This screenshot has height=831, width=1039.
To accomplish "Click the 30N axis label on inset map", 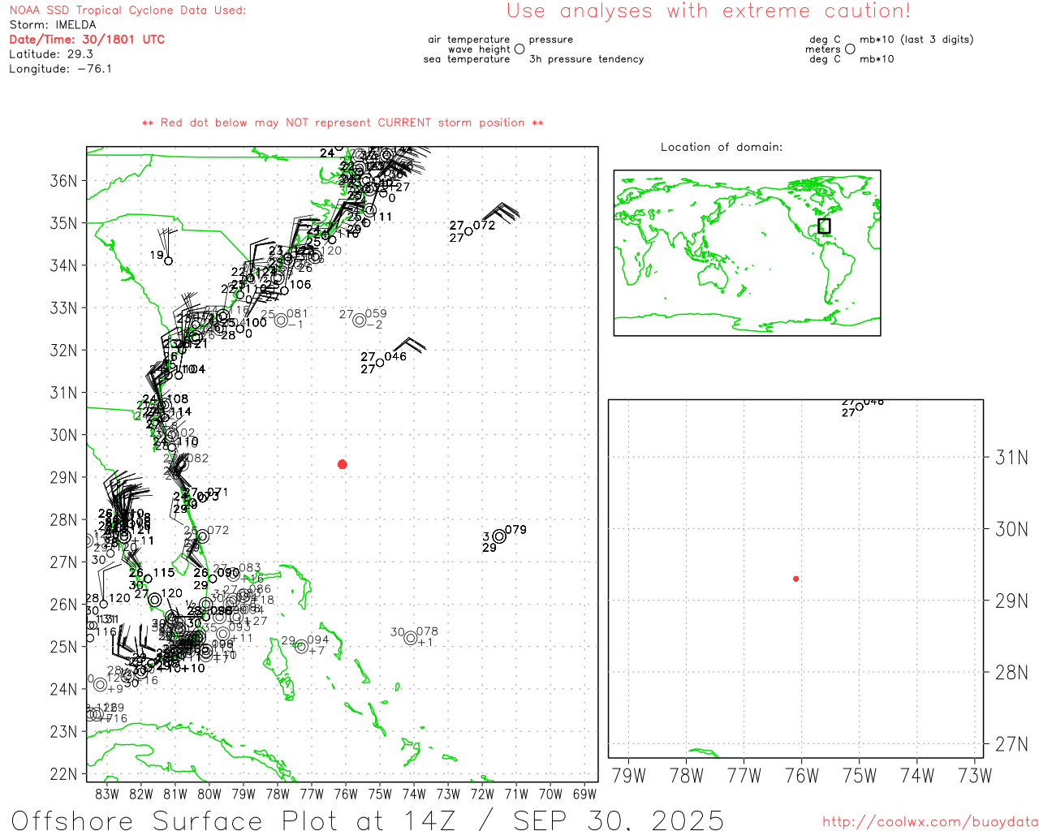I will [x=1011, y=529].
